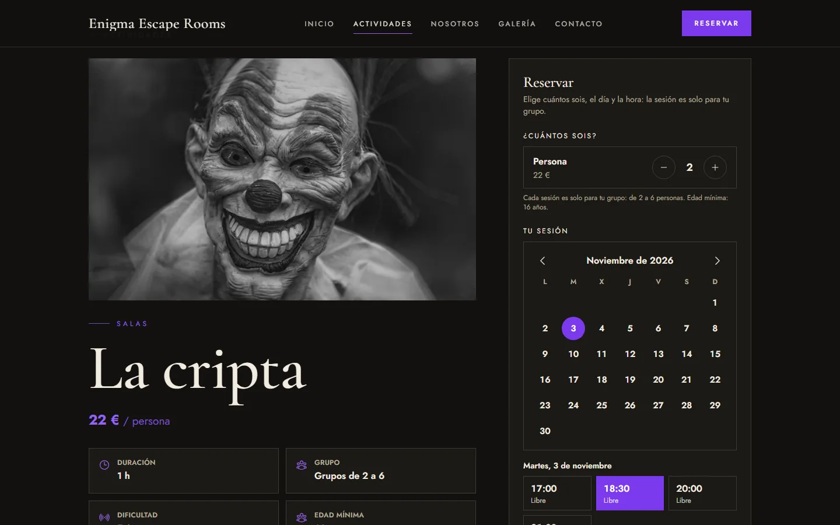Pick November 6 in calendar
Screen dimensions: 840x525
click(x=658, y=328)
